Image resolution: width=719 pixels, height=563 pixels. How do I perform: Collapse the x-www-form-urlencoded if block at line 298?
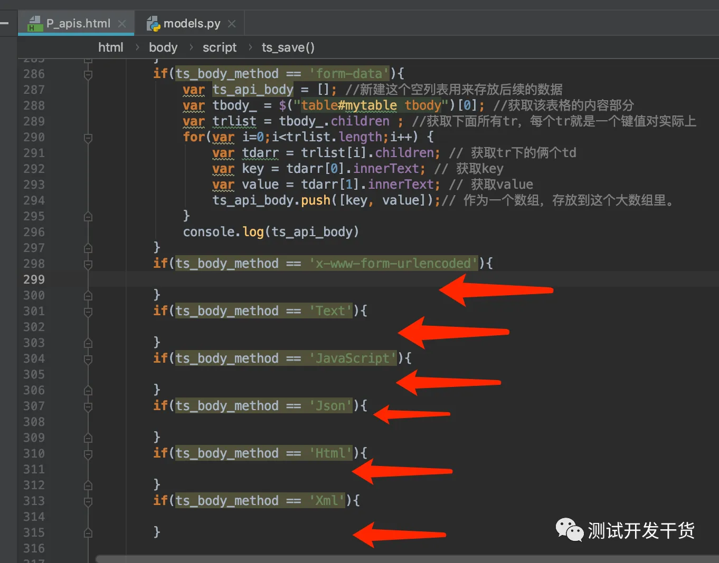point(88,264)
